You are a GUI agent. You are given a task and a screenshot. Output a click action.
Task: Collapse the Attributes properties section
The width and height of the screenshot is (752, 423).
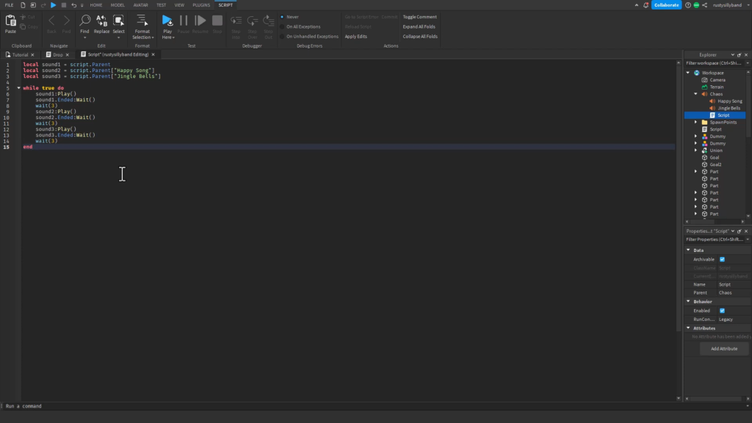pyautogui.click(x=688, y=328)
